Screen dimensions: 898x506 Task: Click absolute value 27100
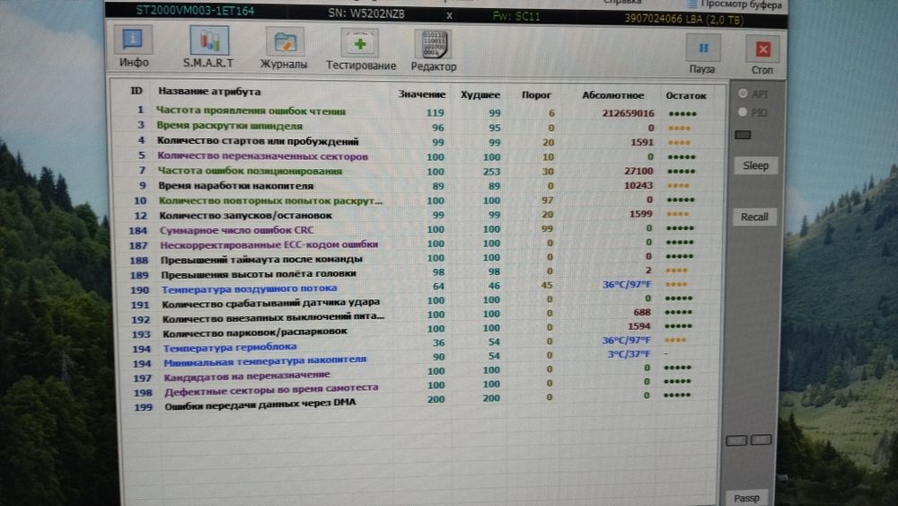pos(638,171)
